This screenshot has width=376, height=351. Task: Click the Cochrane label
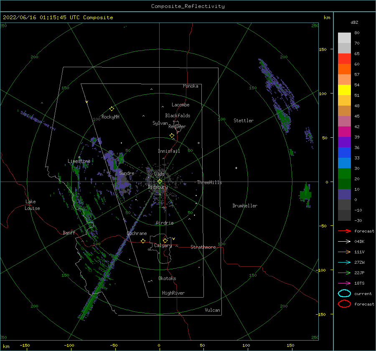point(137,233)
